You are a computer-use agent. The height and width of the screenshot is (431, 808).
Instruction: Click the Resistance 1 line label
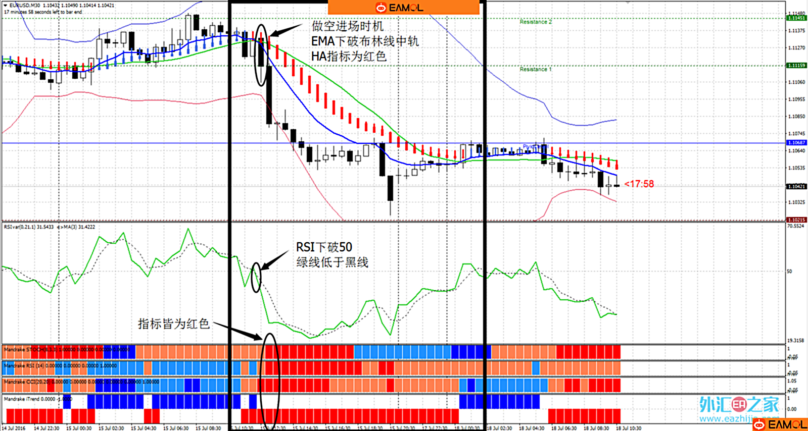pyautogui.click(x=536, y=69)
